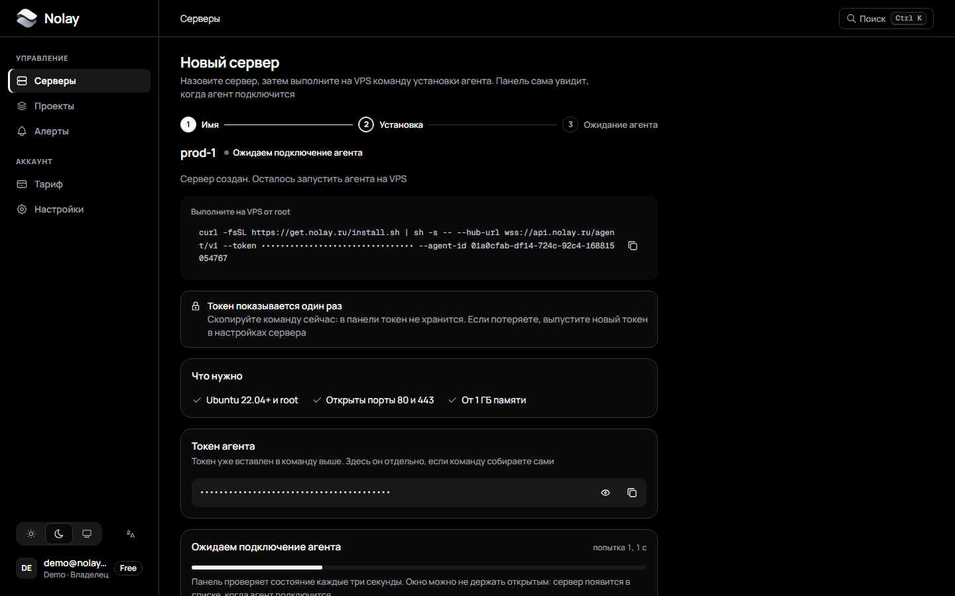This screenshot has width=955, height=596.
Task: Click the curl install command text
Action: point(407,246)
